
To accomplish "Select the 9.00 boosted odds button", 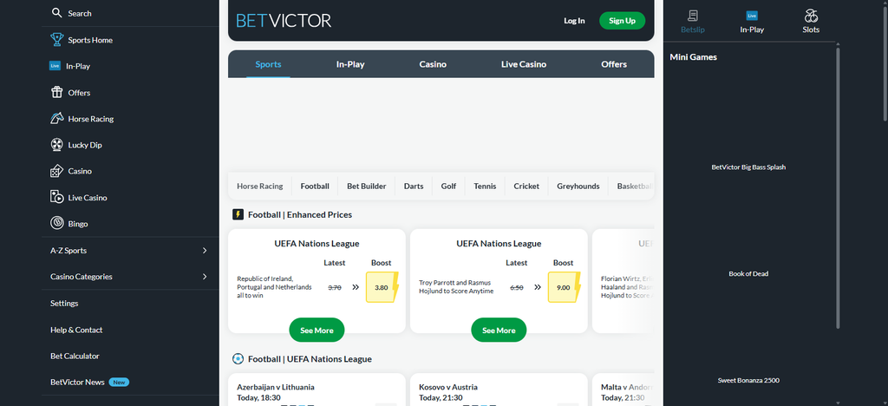I will [564, 287].
